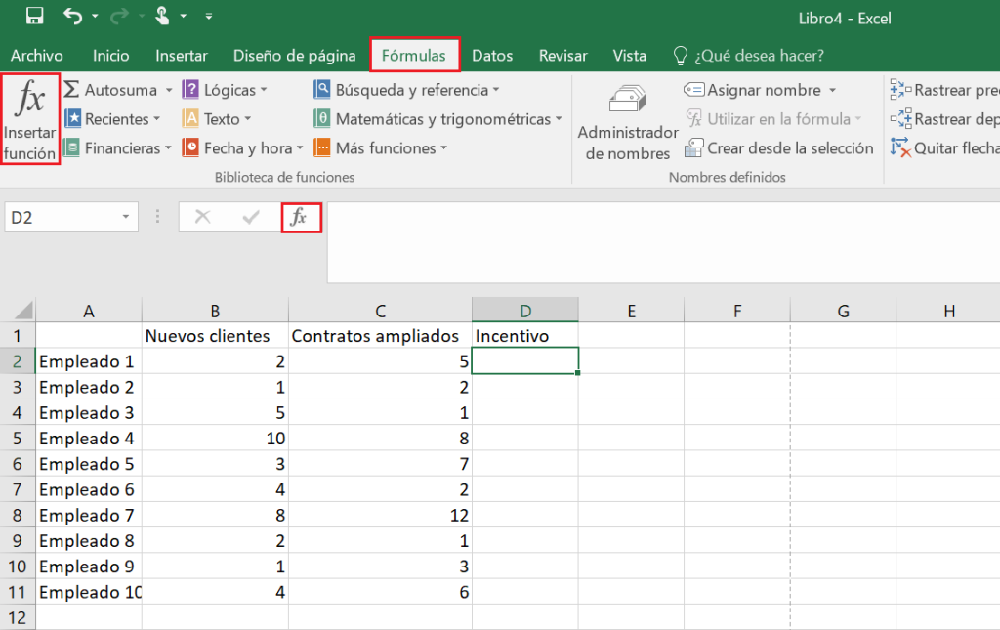Select the cell containing Empleado 4

click(x=87, y=439)
